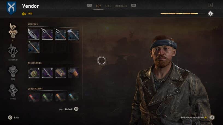Click the vendor rank badge icon

tap(210, 14)
